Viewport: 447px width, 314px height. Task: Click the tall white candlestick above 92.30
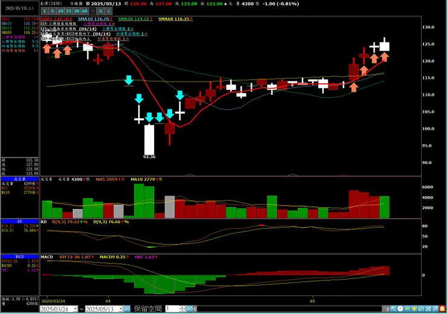click(x=149, y=139)
